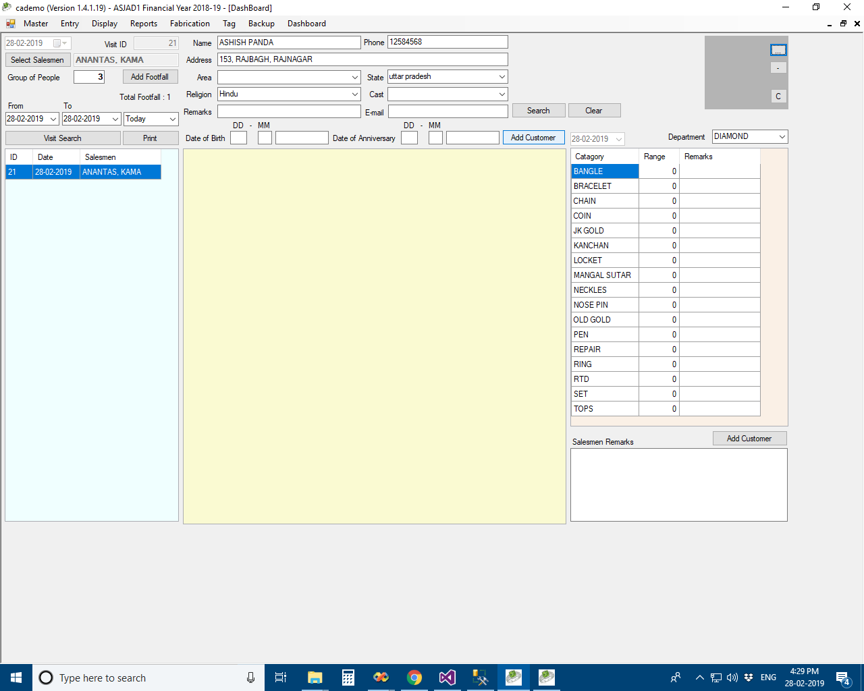The width and height of the screenshot is (864, 691).
Task: Open the Calculator taskbar icon
Action: click(348, 678)
